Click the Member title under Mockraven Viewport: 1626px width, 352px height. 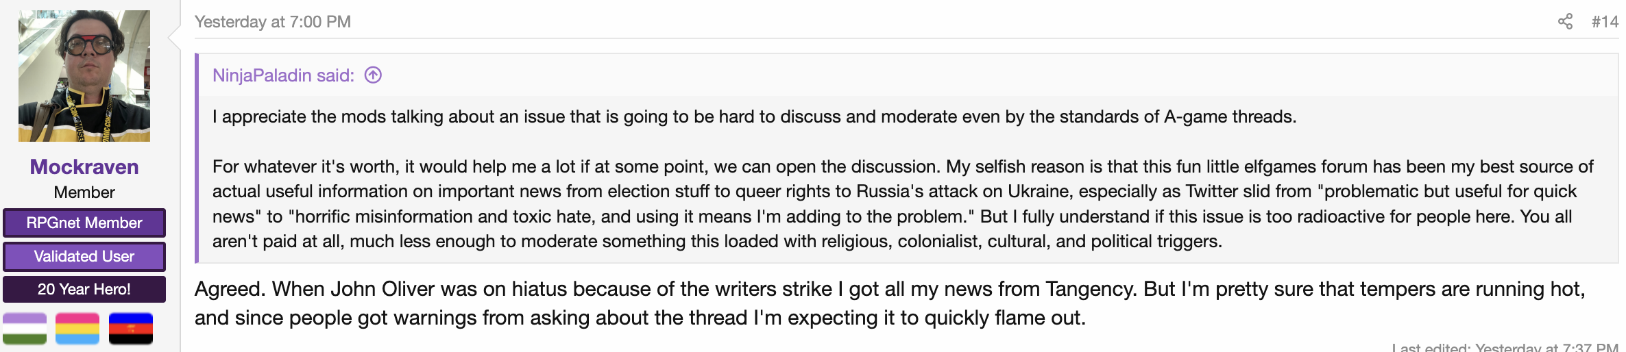click(84, 192)
